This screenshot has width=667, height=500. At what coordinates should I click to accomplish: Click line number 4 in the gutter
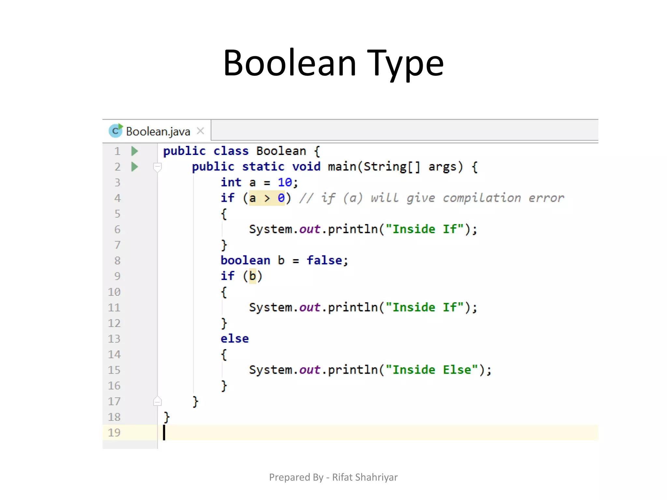[117, 198]
